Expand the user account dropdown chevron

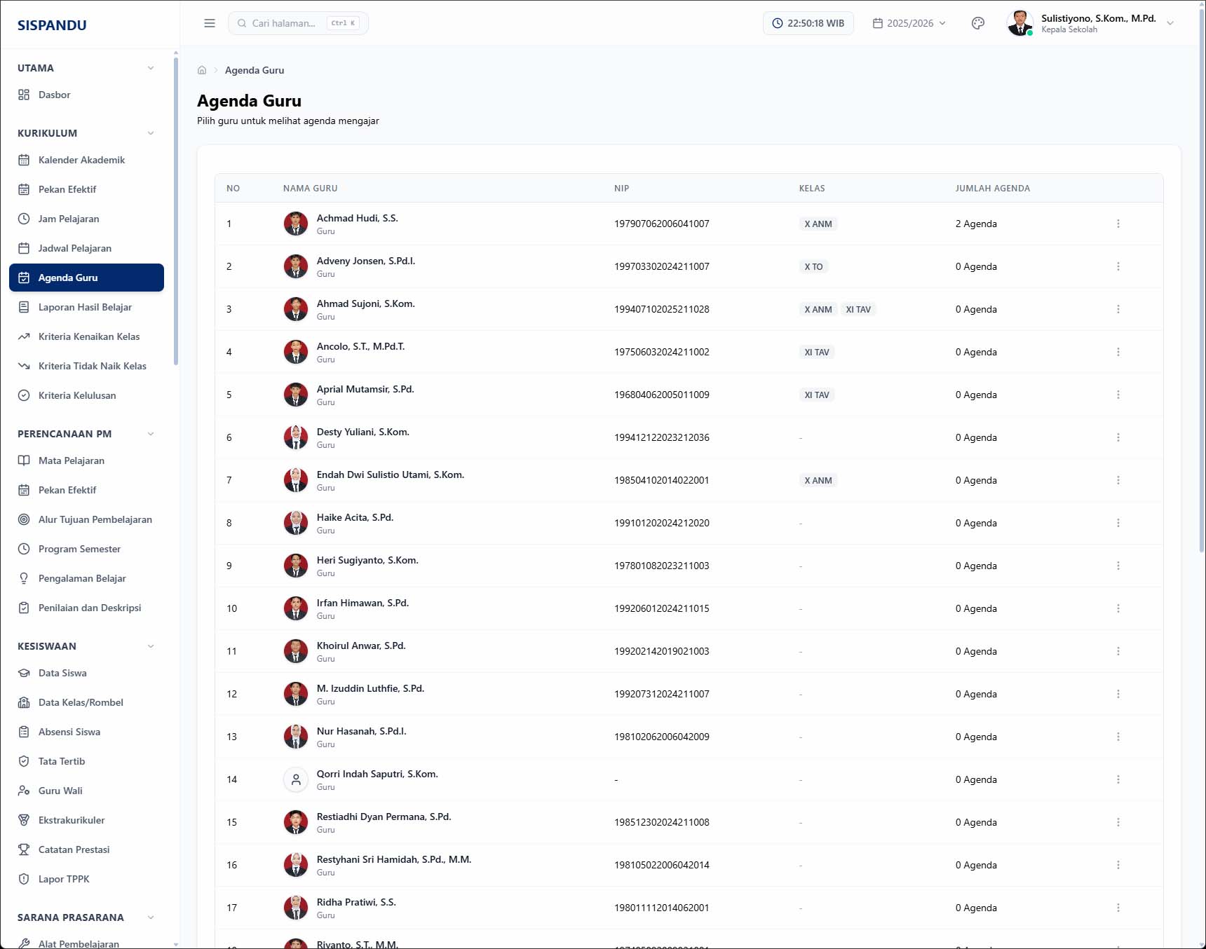[x=1170, y=23]
